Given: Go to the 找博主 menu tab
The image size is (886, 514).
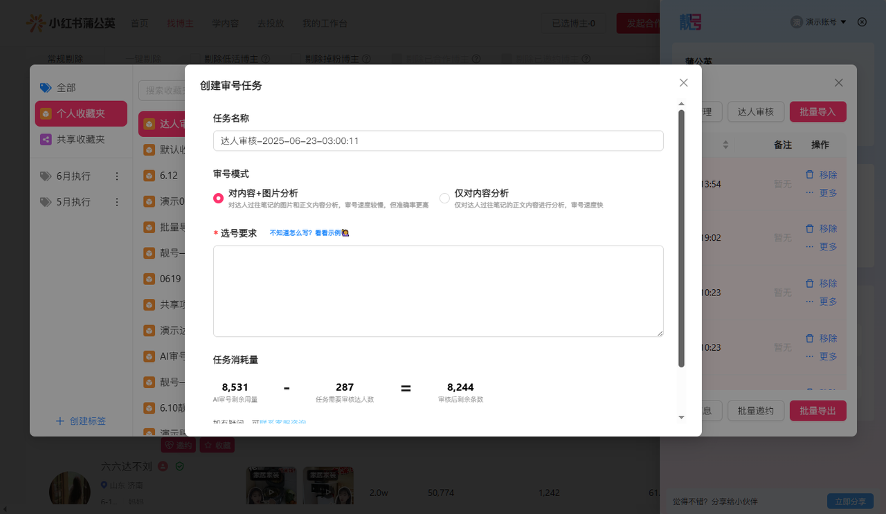Looking at the screenshot, I should 177,24.
